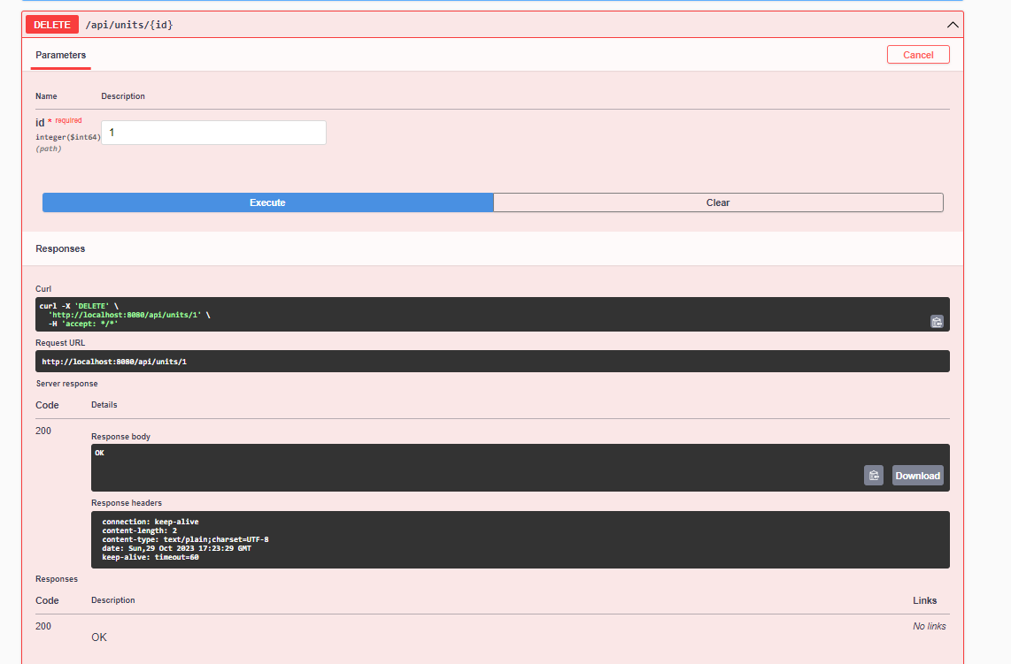Image resolution: width=1011 pixels, height=664 pixels.
Task: Click the red DELETE method badge
Action: point(52,25)
